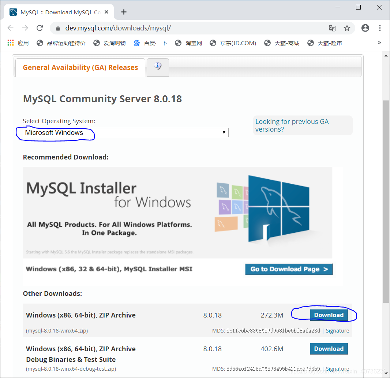Open Signature link for mysql-8.0.18-winx64.zip
390x378 pixels.
[x=337, y=331]
